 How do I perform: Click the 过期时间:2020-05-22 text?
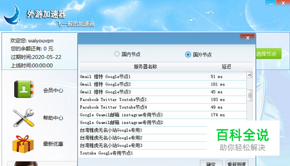(x=36, y=57)
